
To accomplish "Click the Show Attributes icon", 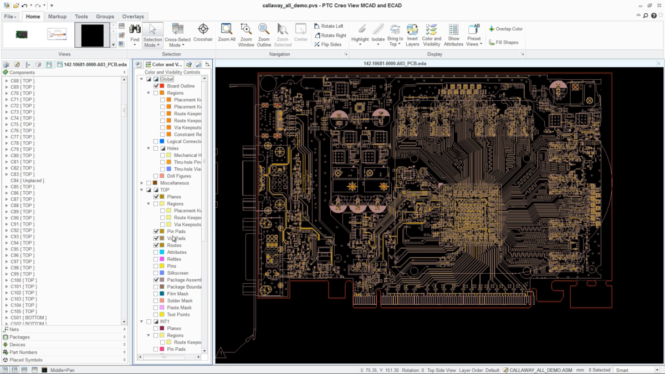I will (453, 29).
